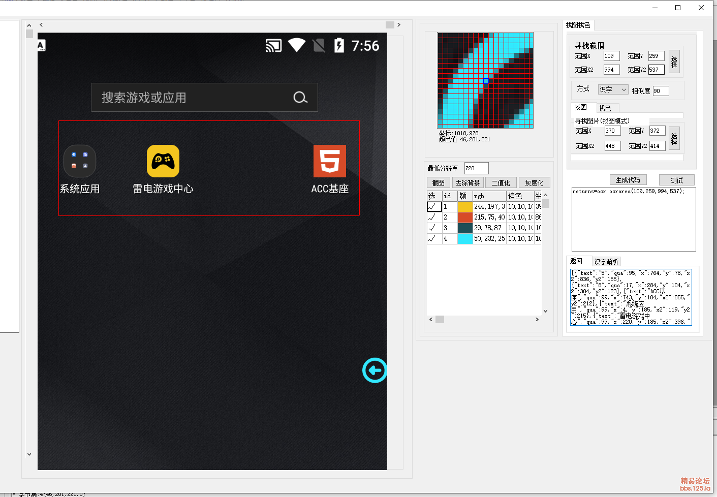Click the search magnifier icon in emulator

300,98
